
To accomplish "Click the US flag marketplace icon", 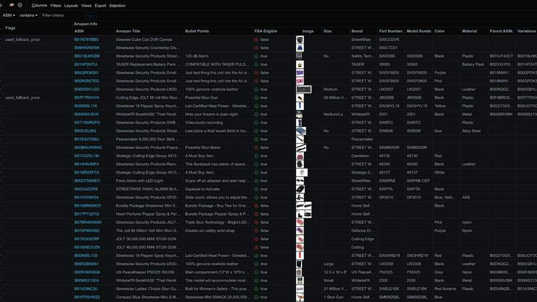I will [x=11, y=5].
